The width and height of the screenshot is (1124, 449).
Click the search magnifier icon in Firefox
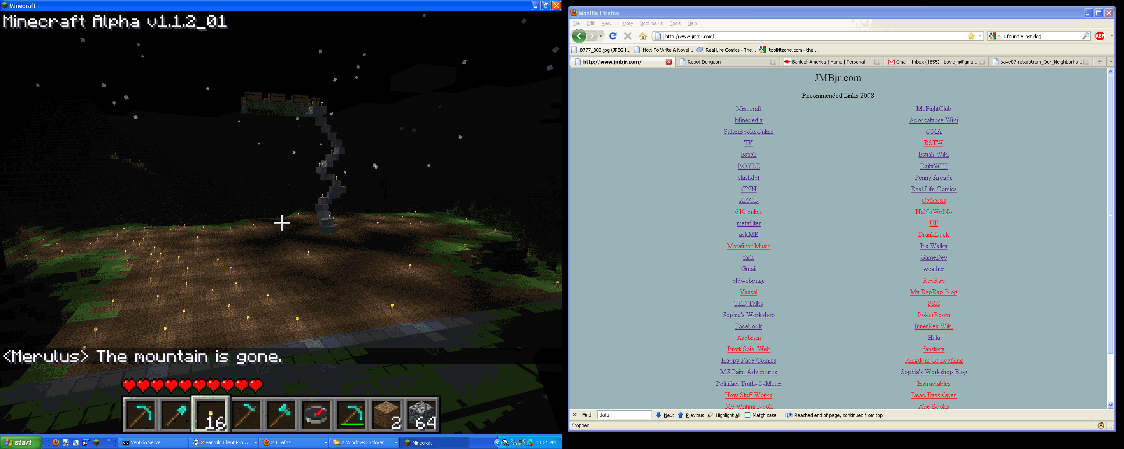tap(1085, 36)
